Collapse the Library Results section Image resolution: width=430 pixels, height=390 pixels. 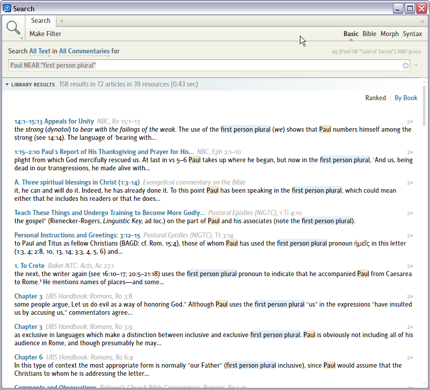pyautogui.click(x=7, y=84)
